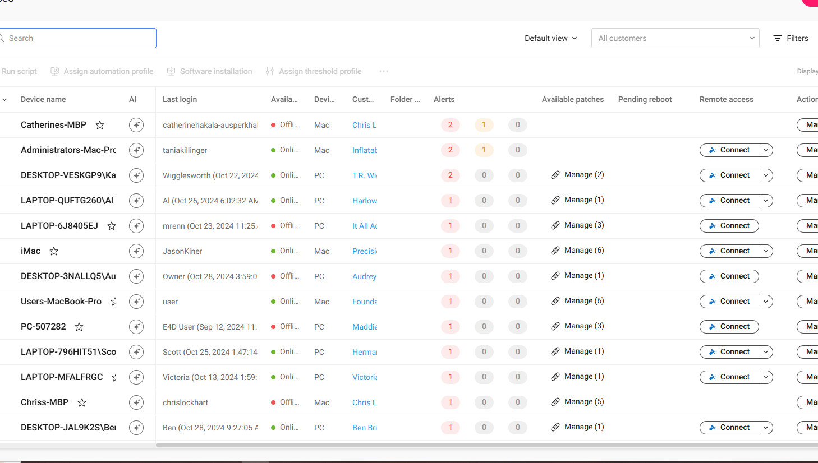
Task: Connect to Administrators-Mac-Pro remotely
Action: point(729,150)
